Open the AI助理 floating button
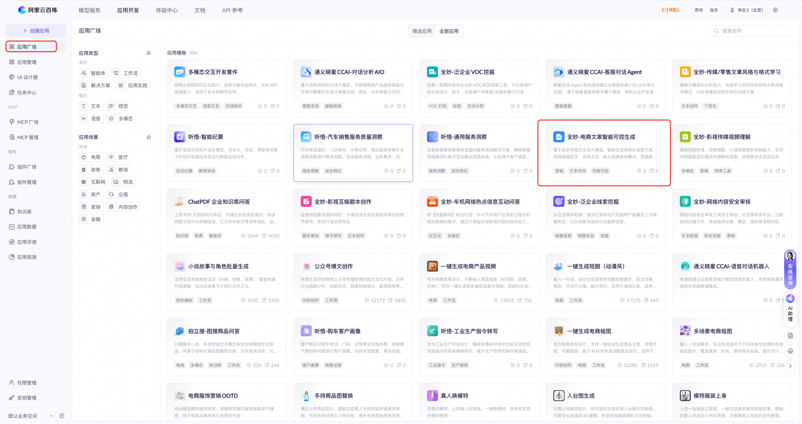Screen dimensions: 802x424 [790, 308]
